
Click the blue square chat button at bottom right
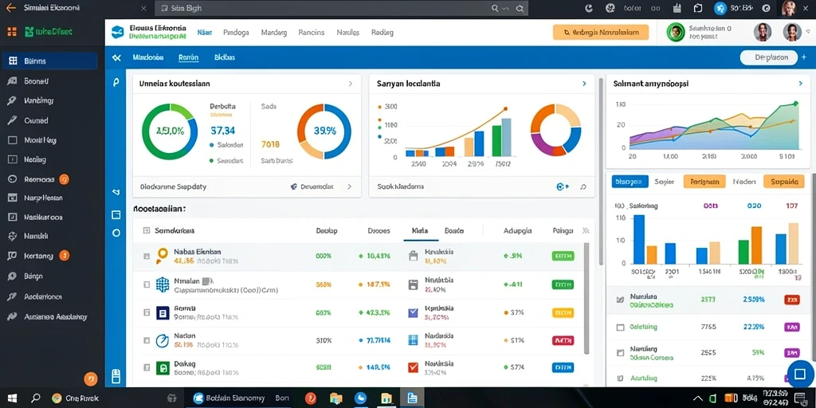[x=800, y=375]
